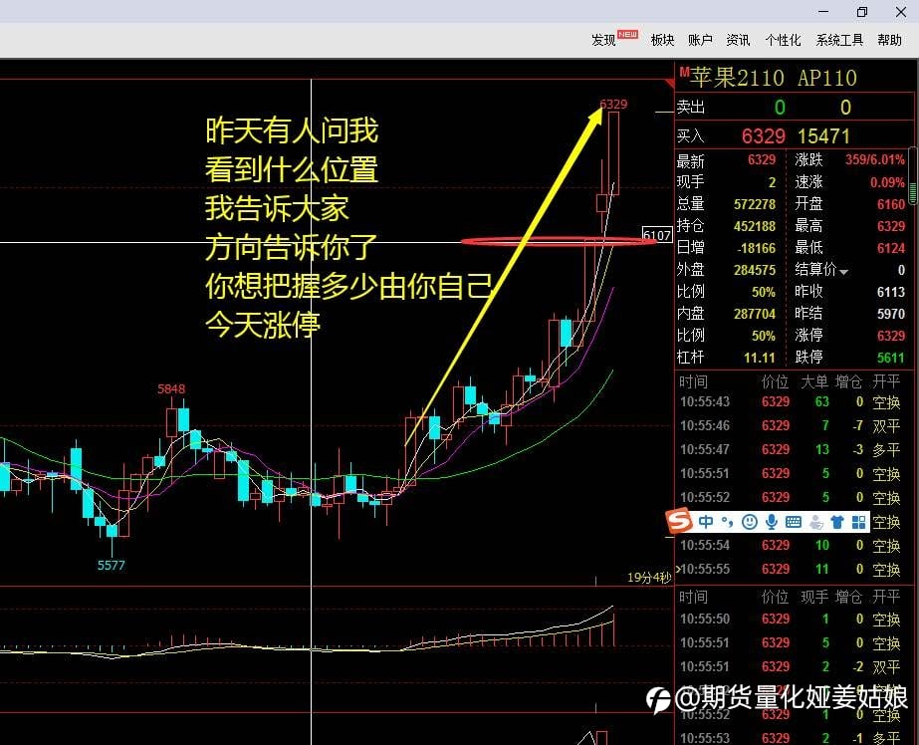This screenshot has height=745, width=919.
Task: Open the 个性化 menu
Action: [783, 40]
